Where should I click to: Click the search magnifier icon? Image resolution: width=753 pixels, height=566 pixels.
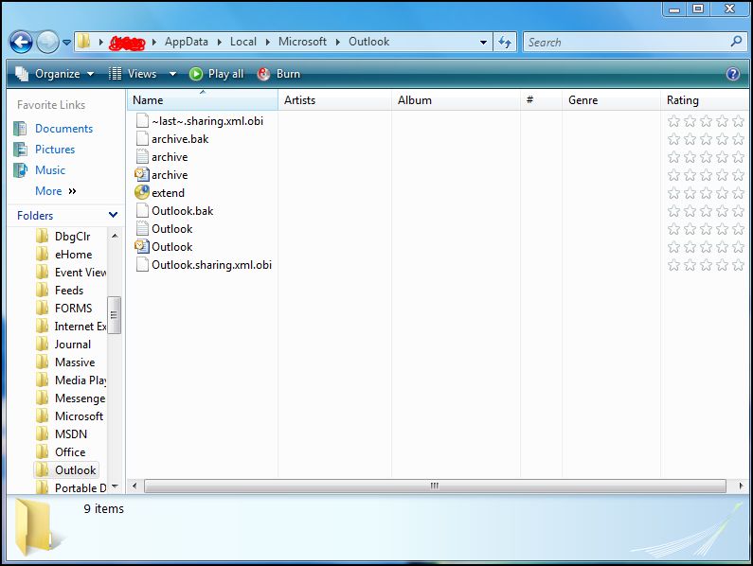tap(736, 42)
